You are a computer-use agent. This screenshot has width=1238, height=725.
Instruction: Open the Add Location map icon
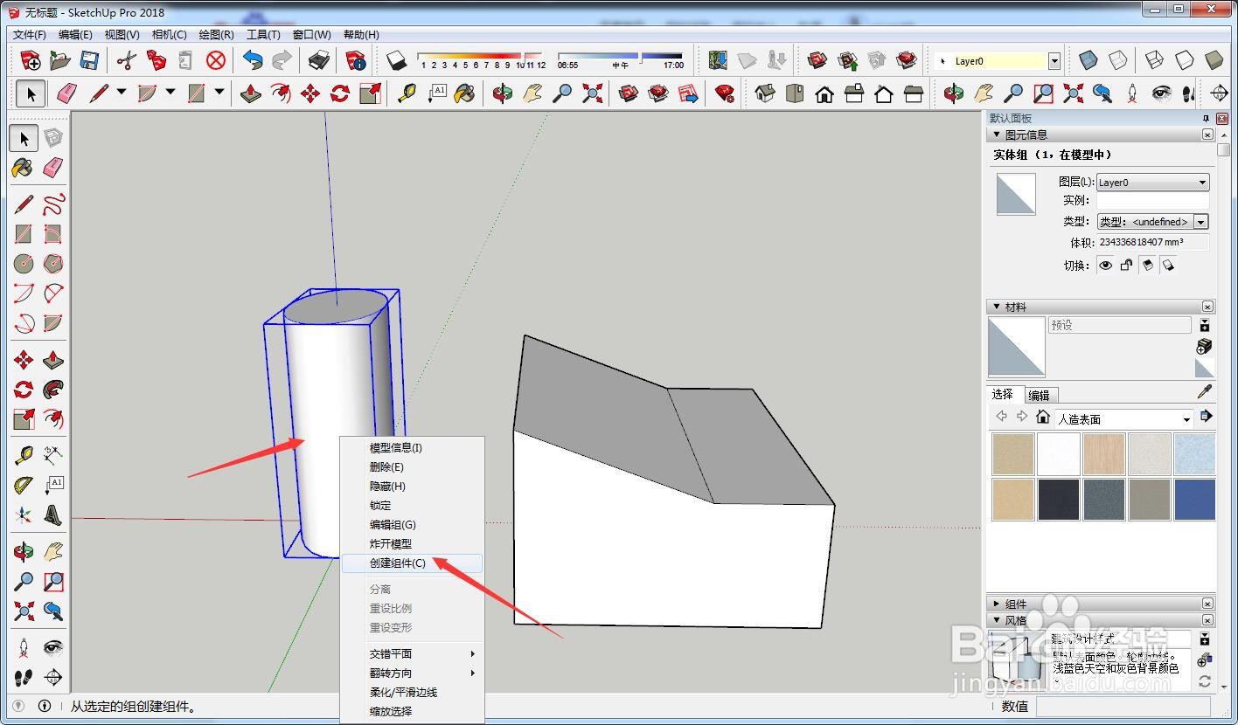[718, 60]
